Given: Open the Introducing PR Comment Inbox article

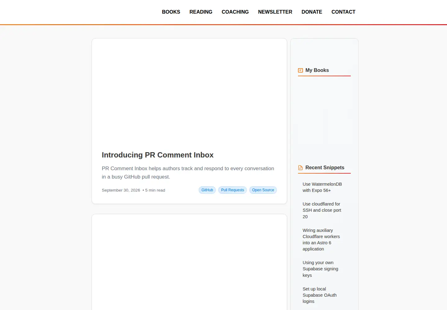Looking at the screenshot, I should pos(157,155).
